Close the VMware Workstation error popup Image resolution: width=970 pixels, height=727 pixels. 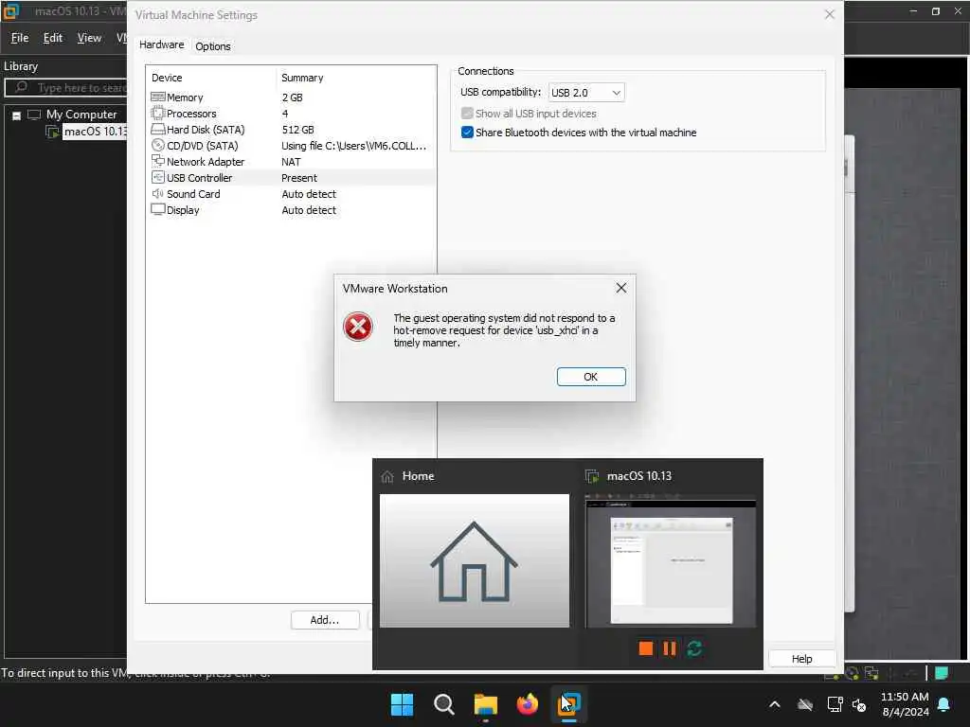[621, 288]
